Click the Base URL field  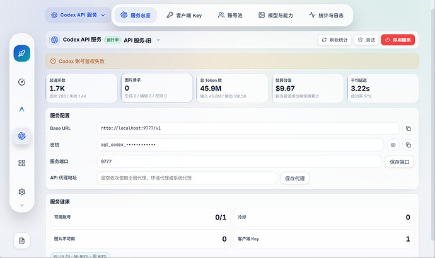click(x=248, y=128)
